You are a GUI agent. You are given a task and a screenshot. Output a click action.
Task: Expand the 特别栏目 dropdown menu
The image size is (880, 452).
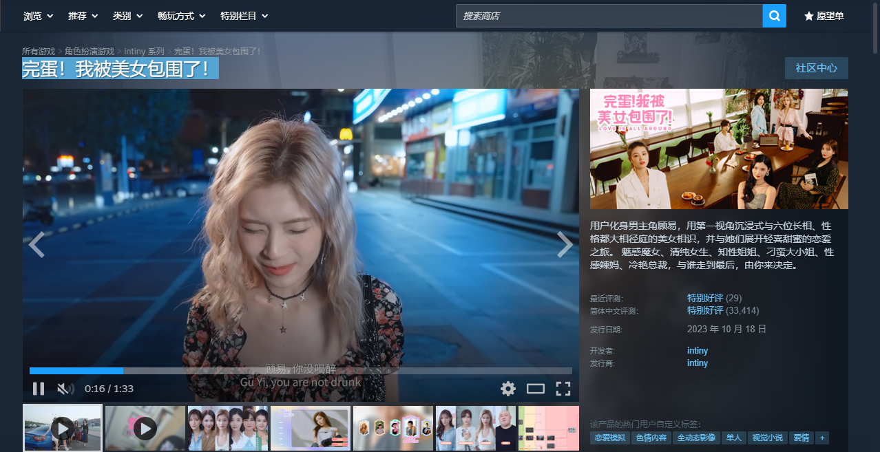pyautogui.click(x=244, y=16)
